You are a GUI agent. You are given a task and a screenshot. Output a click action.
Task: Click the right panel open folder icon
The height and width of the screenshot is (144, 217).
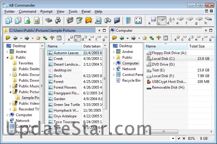tap(114, 38)
